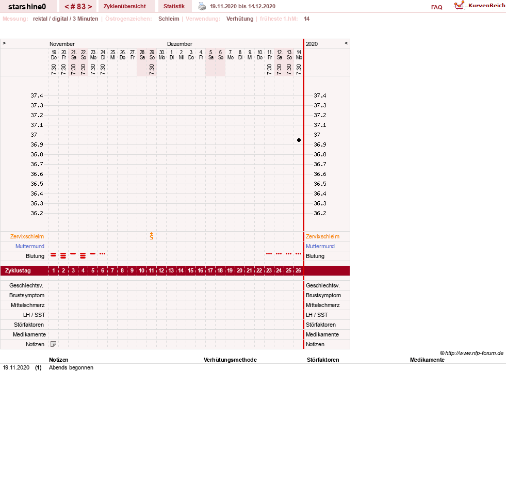Click the printer icon
Image resolution: width=506 pixels, height=483 pixels.
[x=202, y=6]
